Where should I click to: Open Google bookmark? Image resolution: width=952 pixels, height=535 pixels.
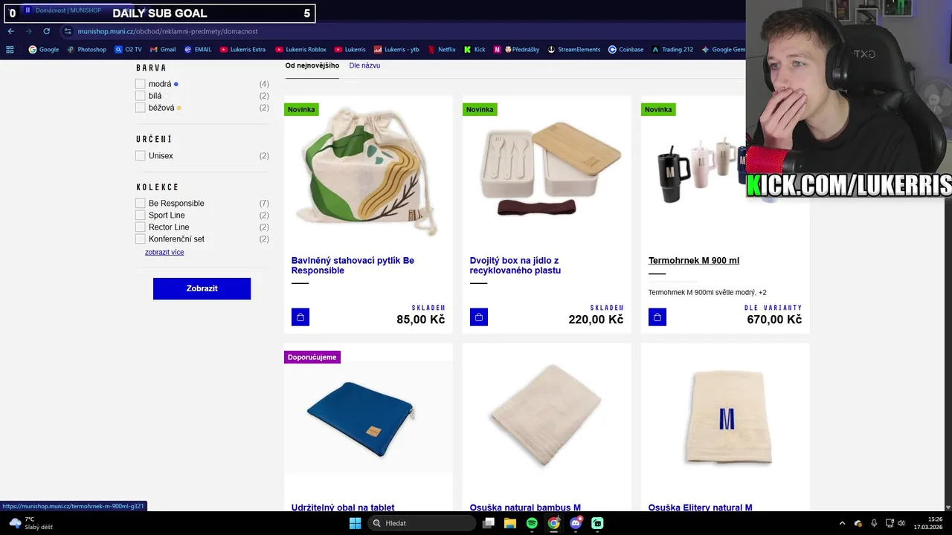coord(44,50)
